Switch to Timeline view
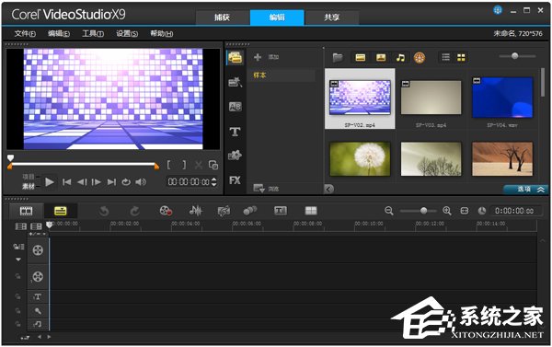The width and height of the screenshot is (552, 347). tap(61, 211)
